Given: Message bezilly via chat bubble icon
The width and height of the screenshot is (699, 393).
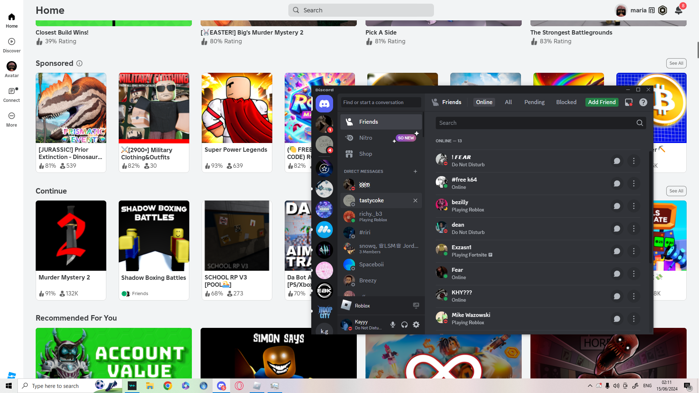Looking at the screenshot, I should tap(617, 206).
